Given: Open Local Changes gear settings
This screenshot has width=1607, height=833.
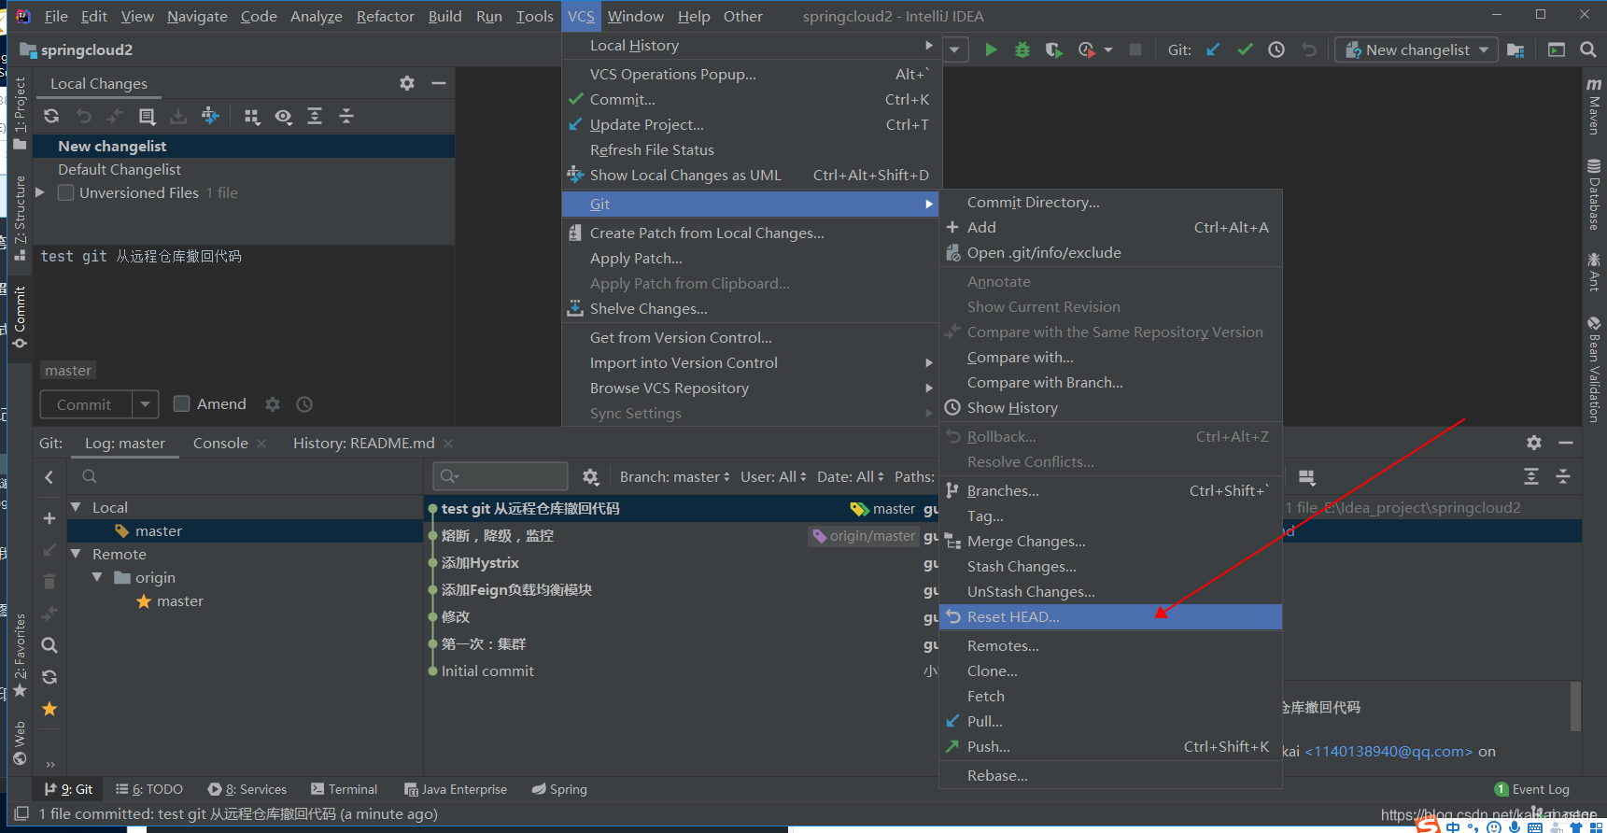Looking at the screenshot, I should pyautogui.click(x=407, y=83).
